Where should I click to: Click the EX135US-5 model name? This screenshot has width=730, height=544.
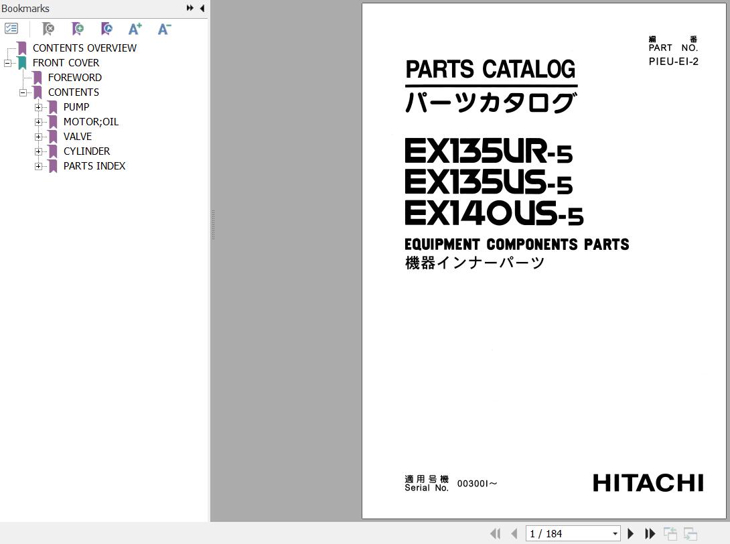(488, 182)
